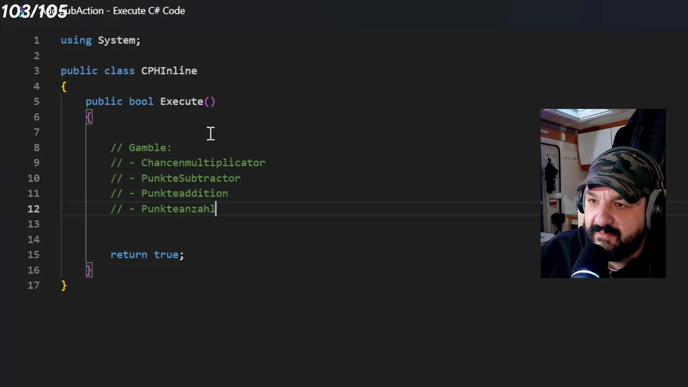Click the Chancenmultiplicator comment line
Image resolution: width=688 pixels, height=387 pixels.
pos(188,163)
